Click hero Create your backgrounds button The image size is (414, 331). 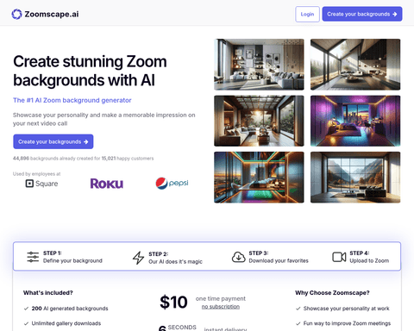tap(53, 141)
